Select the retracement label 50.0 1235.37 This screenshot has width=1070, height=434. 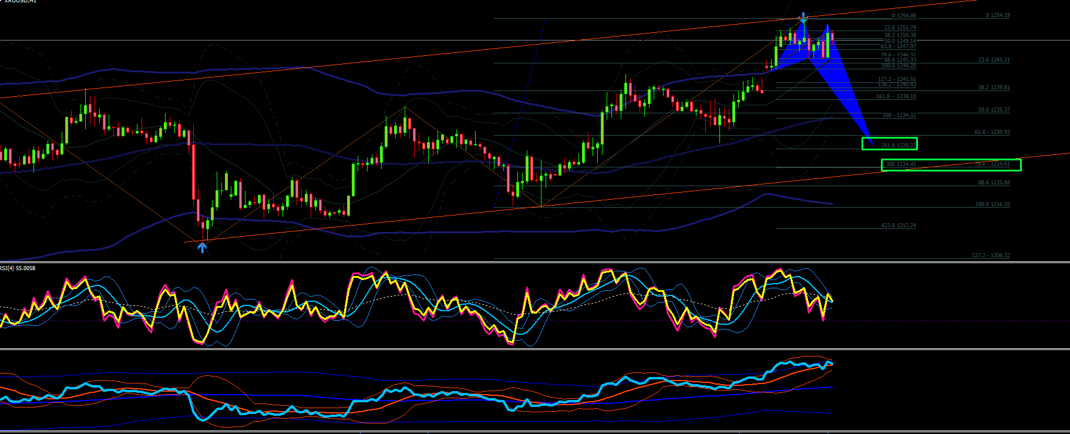click(994, 110)
